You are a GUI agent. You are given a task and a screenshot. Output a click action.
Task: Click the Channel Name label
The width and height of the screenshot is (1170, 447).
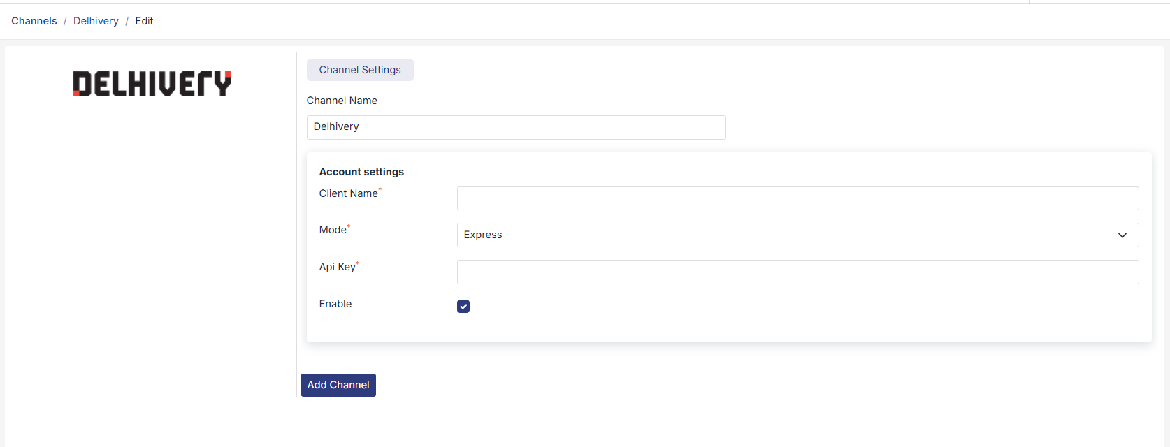coord(342,101)
